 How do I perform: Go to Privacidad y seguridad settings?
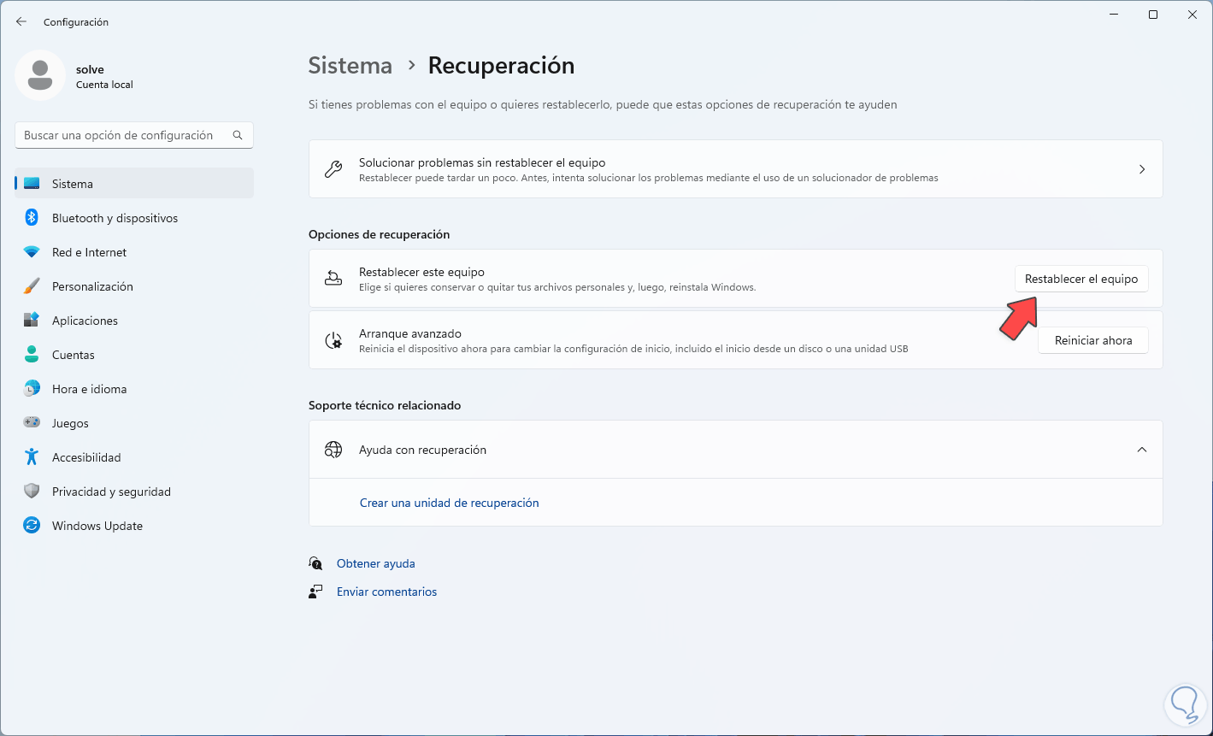click(x=111, y=492)
